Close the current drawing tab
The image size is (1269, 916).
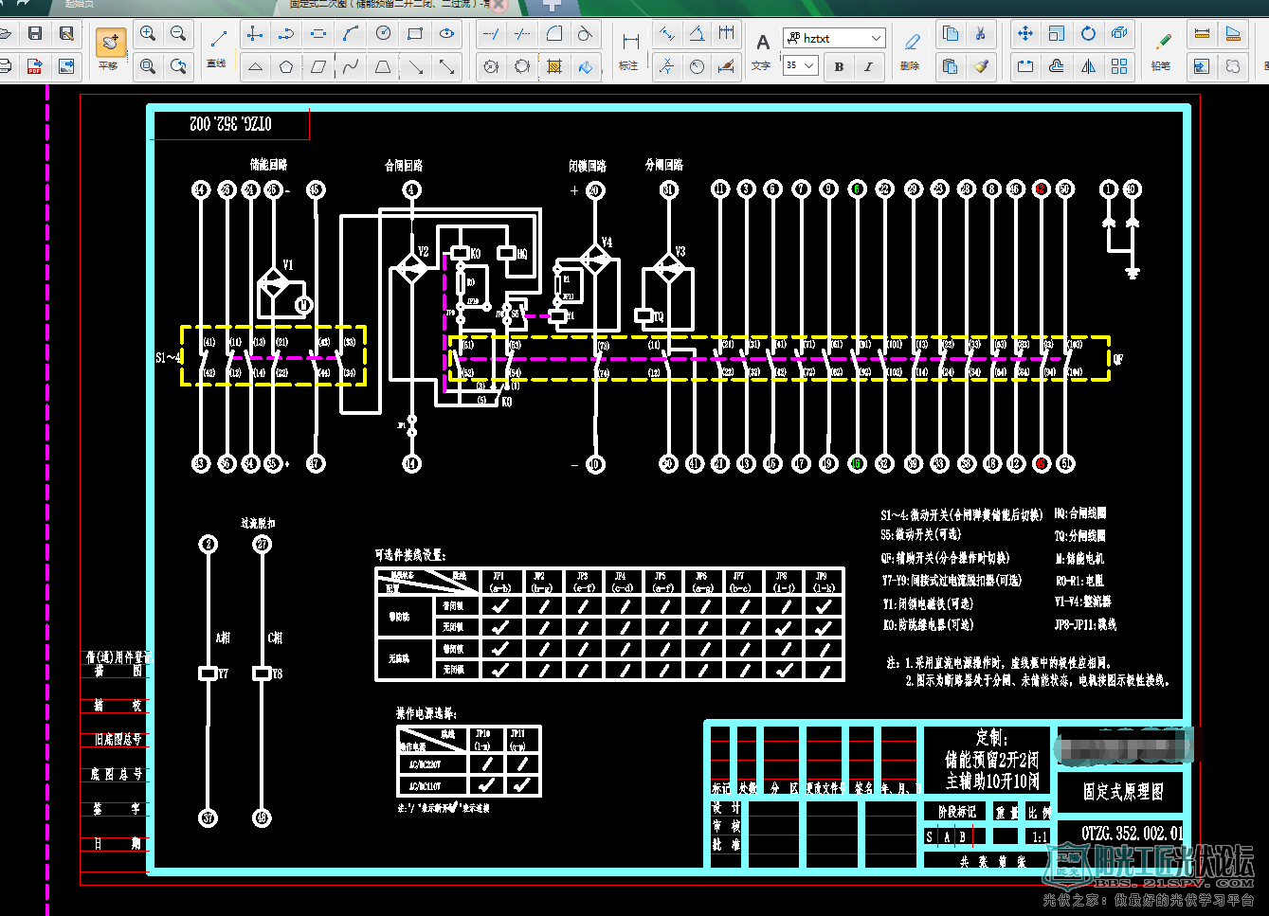(498, 5)
